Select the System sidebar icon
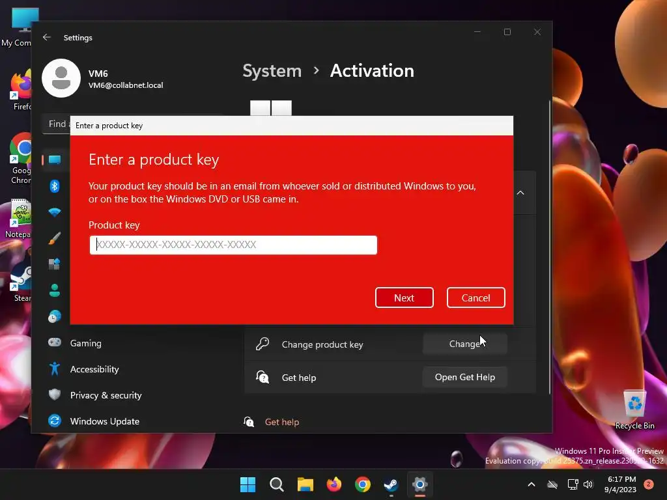This screenshot has width=667, height=500. [x=55, y=160]
